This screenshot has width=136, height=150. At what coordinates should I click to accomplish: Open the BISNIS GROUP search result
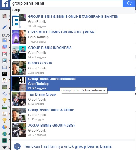click(73, 68)
